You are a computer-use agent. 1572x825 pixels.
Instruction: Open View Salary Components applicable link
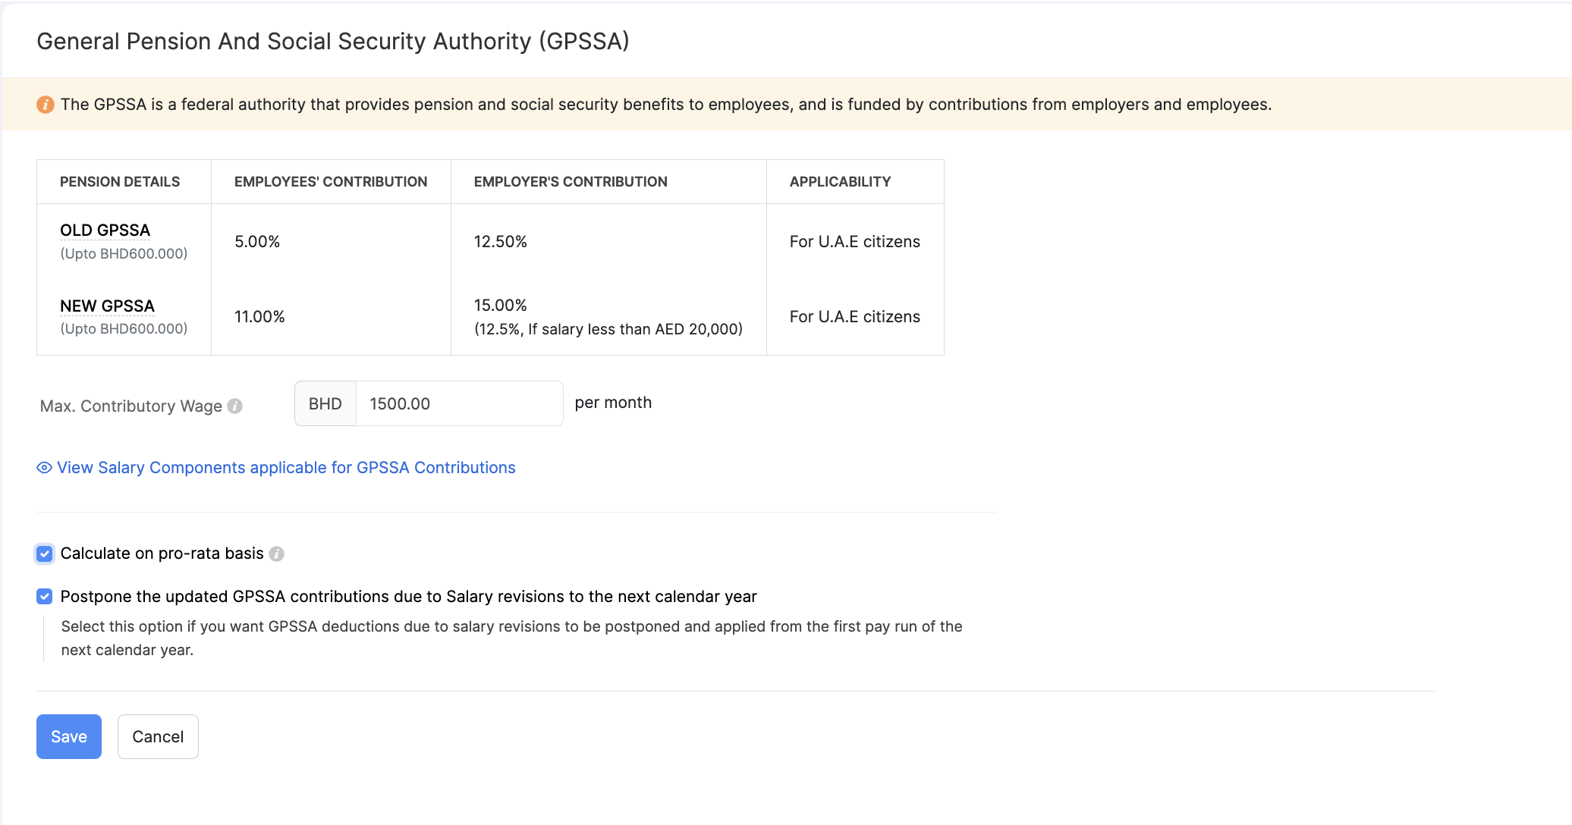point(286,468)
